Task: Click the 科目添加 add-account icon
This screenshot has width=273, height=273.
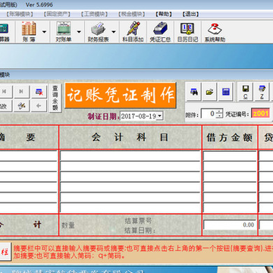Action: tap(133, 32)
